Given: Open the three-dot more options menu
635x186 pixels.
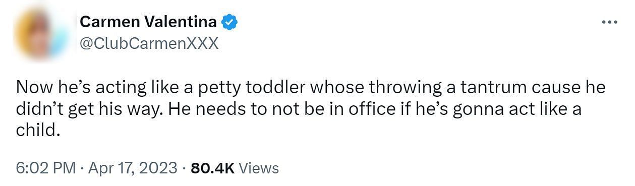Looking at the screenshot, I should click(x=610, y=23).
